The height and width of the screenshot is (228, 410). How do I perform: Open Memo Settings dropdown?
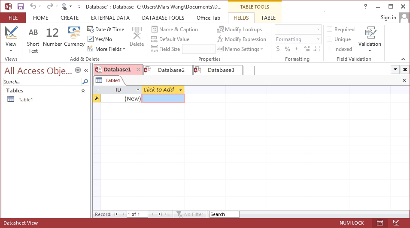tap(240, 49)
